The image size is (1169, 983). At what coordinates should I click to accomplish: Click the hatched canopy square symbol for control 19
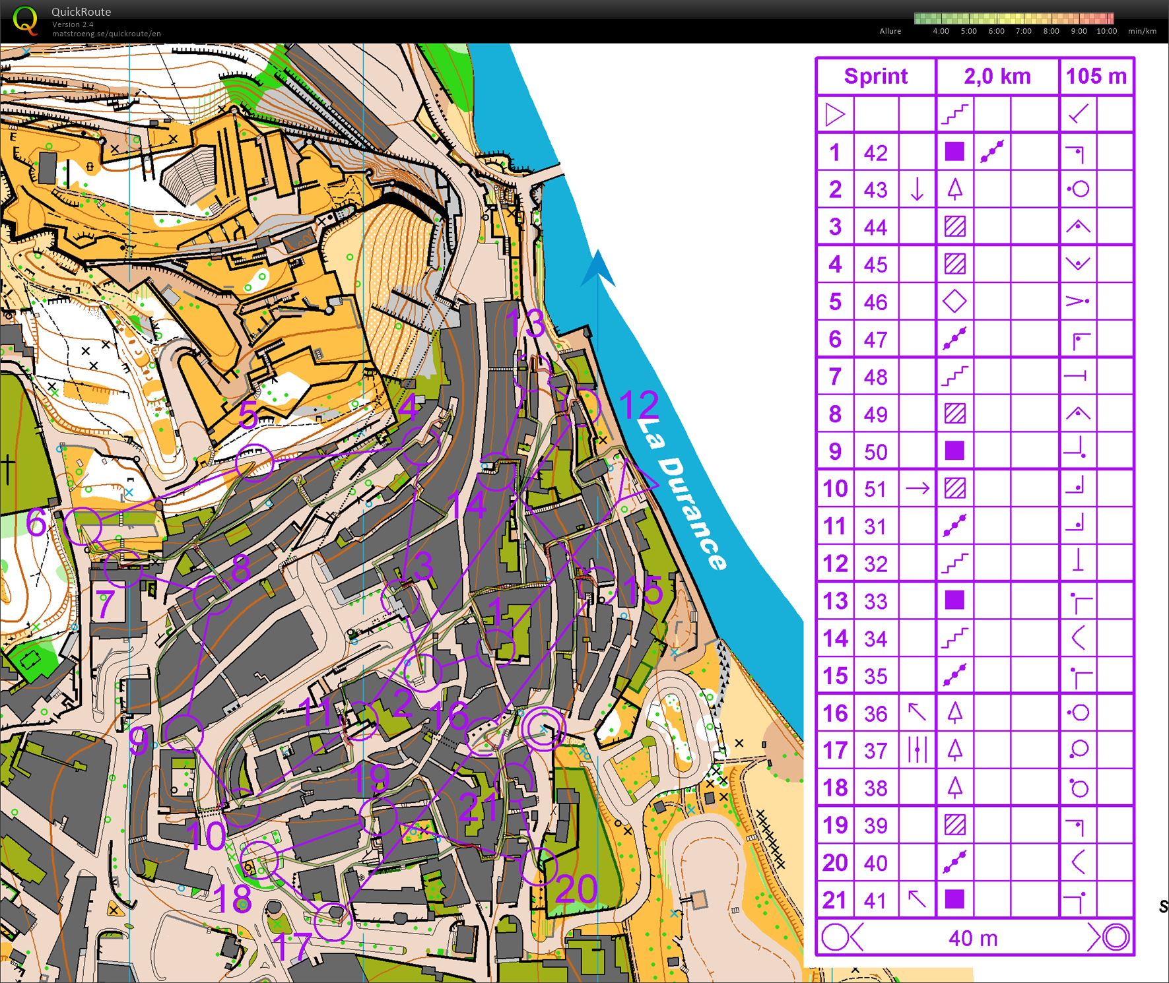point(953,825)
